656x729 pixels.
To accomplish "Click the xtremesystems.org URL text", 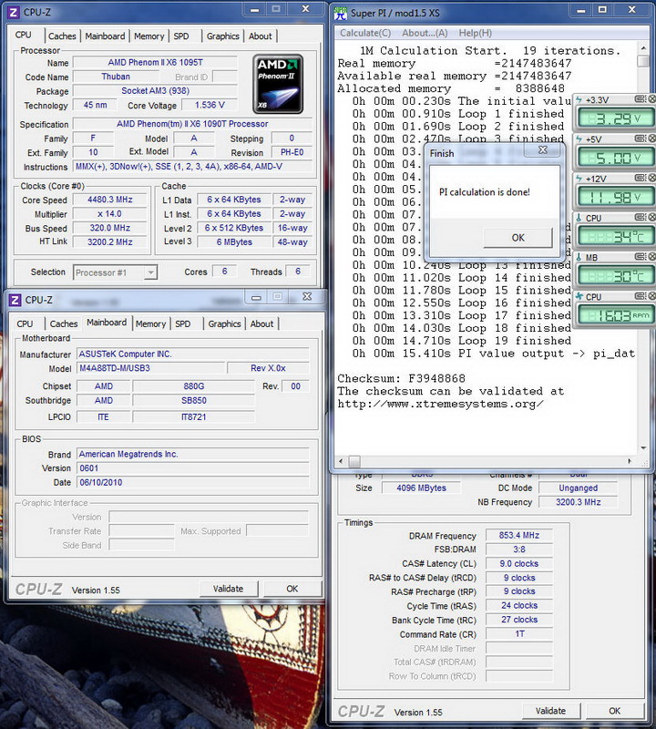I will [440, 404].
